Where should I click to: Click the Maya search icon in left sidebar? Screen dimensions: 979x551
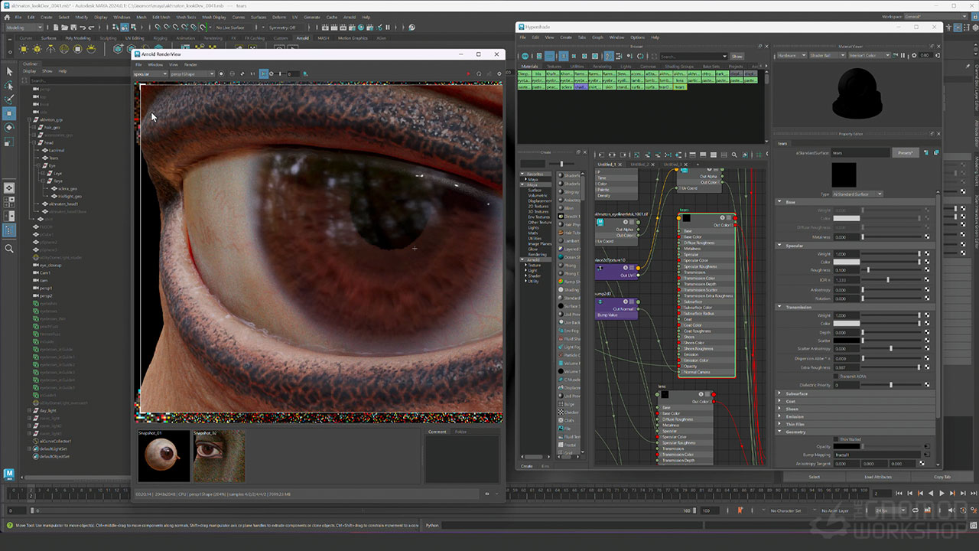[9, 249]
